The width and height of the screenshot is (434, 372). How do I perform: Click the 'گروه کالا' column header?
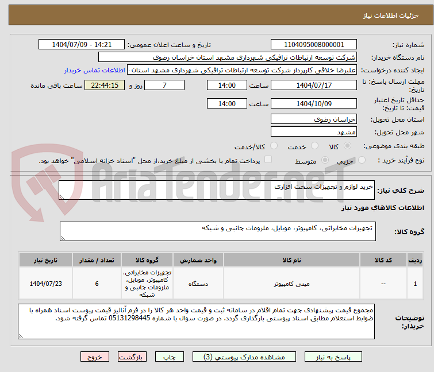click(x=147, y=260)
